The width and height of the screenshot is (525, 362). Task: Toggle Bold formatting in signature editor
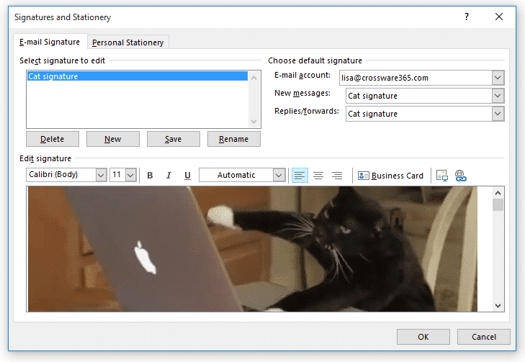tap(150, 176)
